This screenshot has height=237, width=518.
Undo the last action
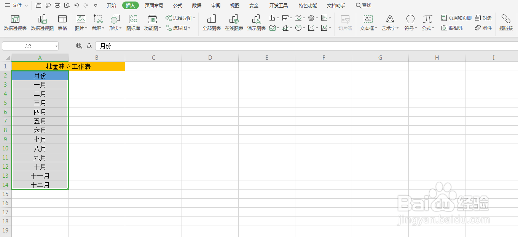(77, 5)
